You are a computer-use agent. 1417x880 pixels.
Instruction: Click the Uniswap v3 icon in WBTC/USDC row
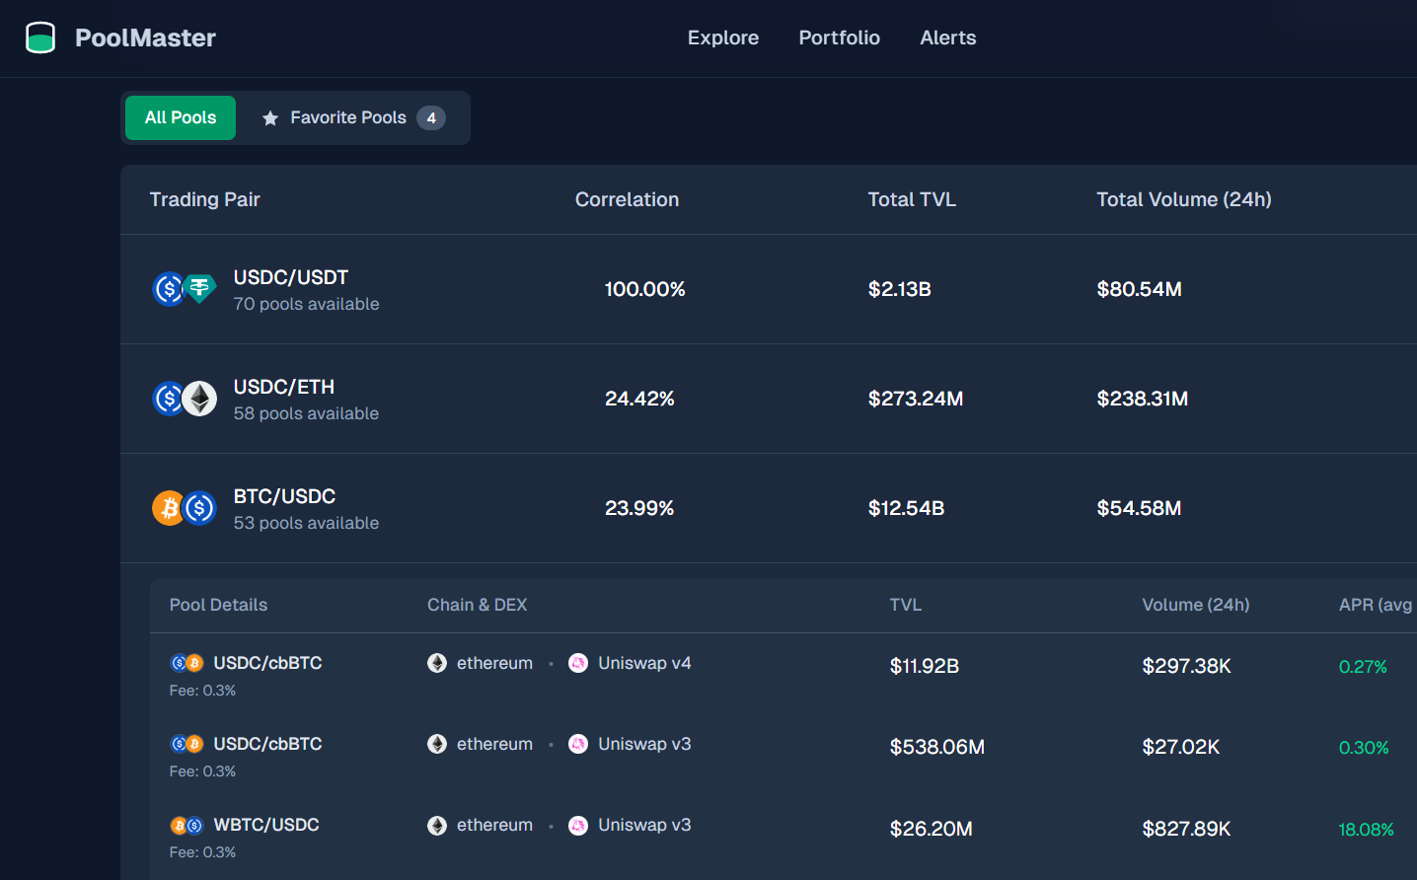(x=578, y=826)
